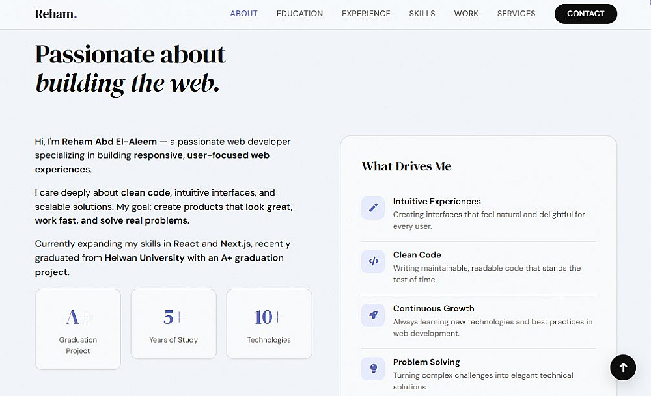Go to the Education section

click(x=299, y=14)
